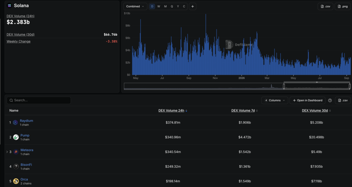
Task: Click the DEX Volume (30d) label
Action: pos(20,35)
